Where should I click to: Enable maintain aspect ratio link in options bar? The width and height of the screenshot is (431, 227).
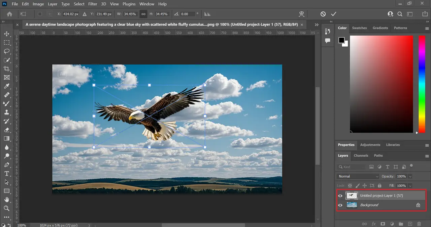point(143,14)
